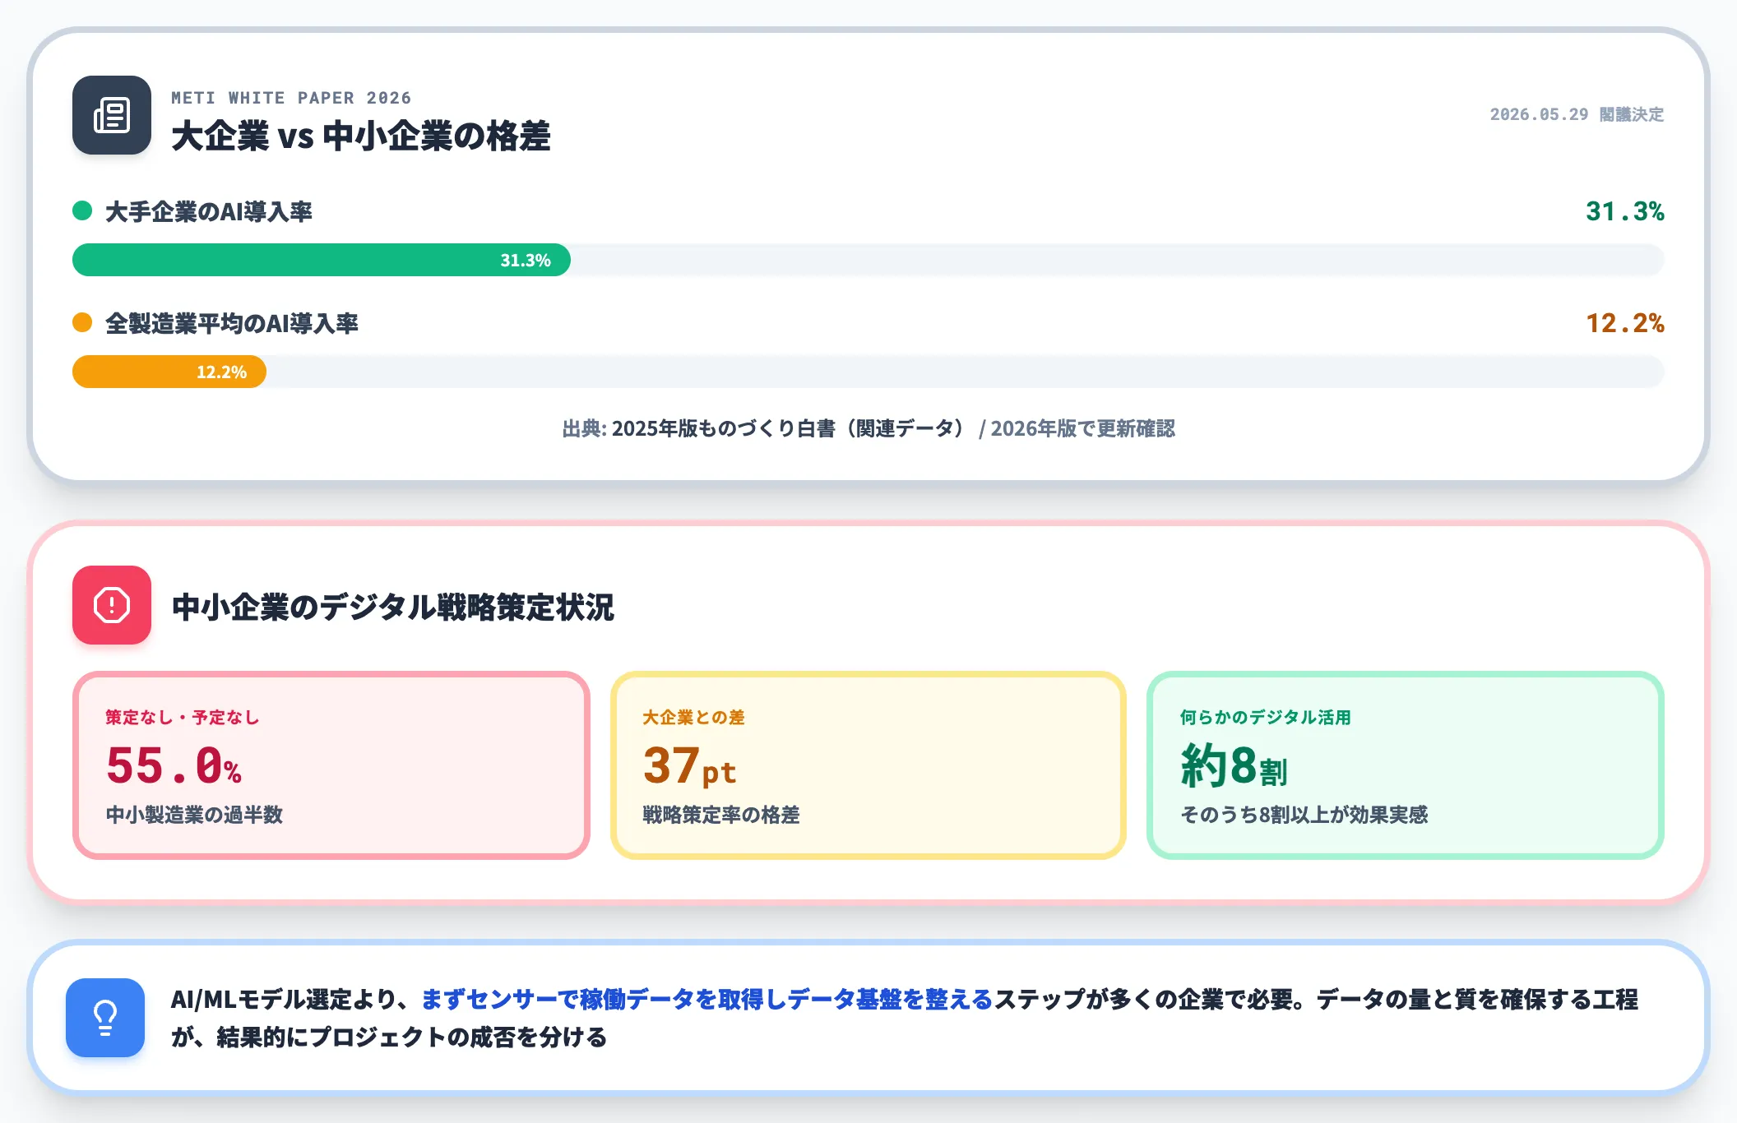Screen dimensions: 1737x1123
Task: Click the heading 大企業 vs 中小企業の格差
Action: (361, 136)
